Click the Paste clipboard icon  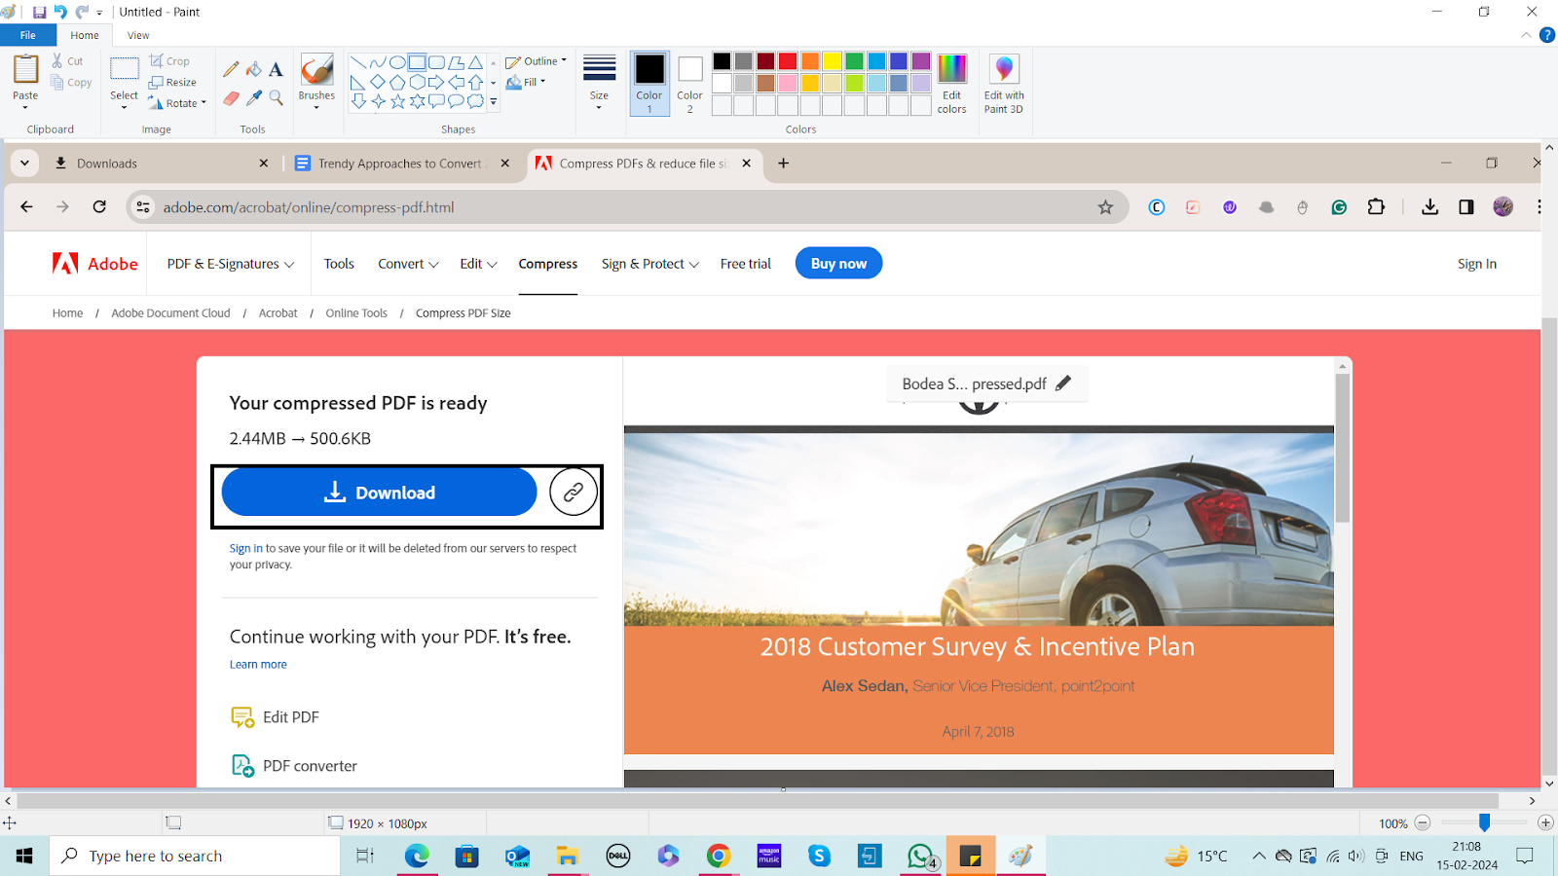point(25,70)
